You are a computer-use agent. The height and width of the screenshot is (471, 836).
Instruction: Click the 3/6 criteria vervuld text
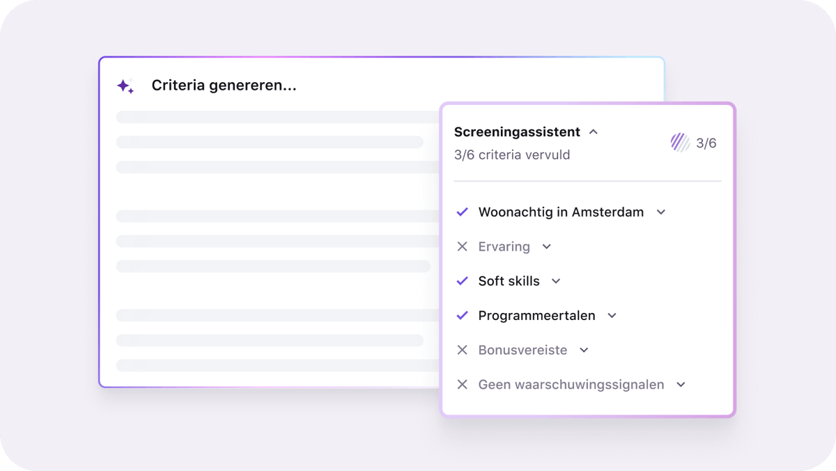pos(512,154)
